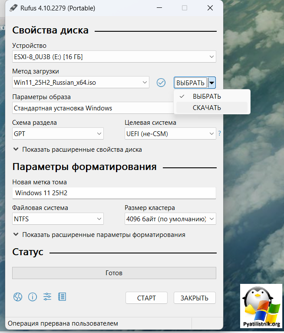
Task: Expand Показать расширенные параметры форматирования
Action: (99, 235)
